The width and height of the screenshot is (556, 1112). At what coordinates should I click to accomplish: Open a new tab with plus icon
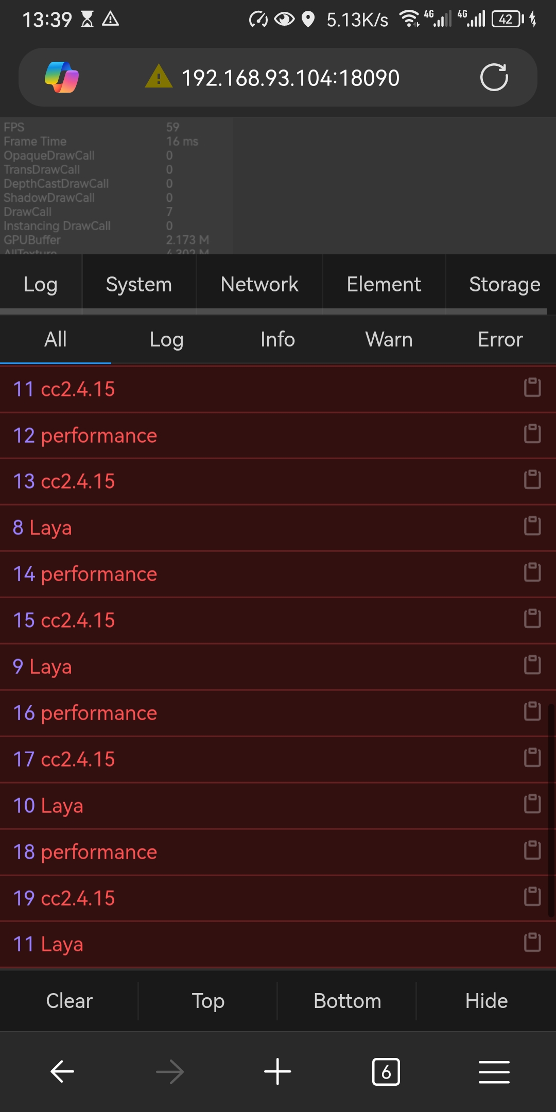pyautogui.click(x=277, y=1072)
